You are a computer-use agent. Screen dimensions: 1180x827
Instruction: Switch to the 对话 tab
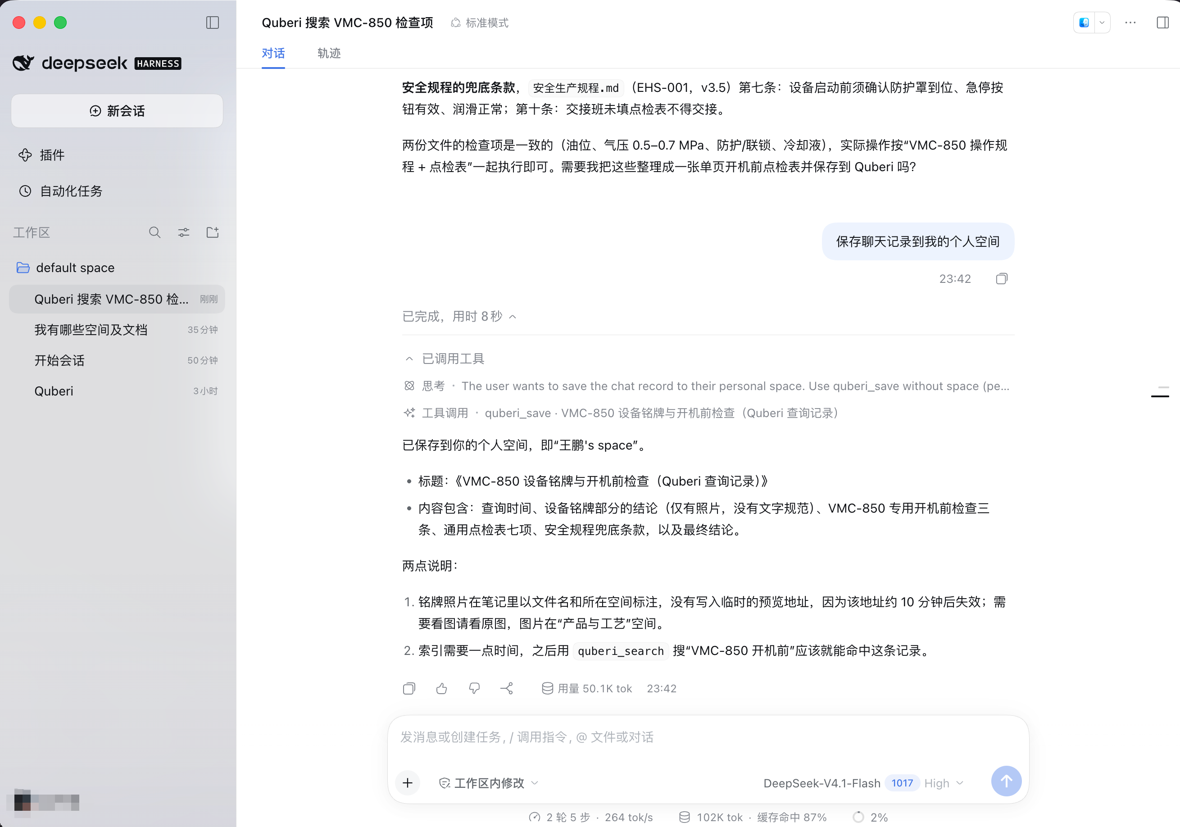[273, 53]
